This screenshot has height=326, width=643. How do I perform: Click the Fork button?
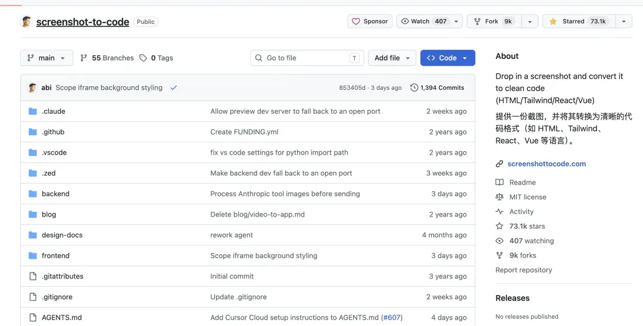pos(494,21)
